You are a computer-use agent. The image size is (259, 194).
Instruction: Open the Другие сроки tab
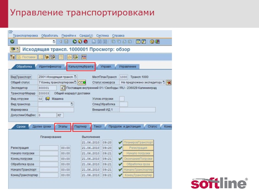point(42,126)
